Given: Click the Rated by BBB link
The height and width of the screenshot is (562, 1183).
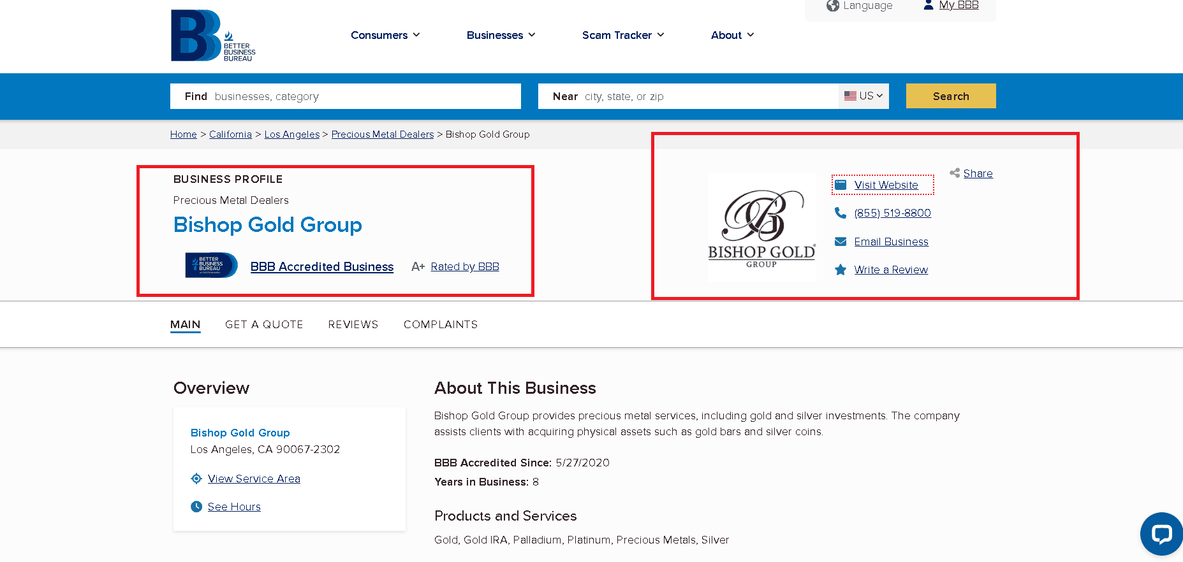Looking at the screenshot, I should tap(465, 266).
